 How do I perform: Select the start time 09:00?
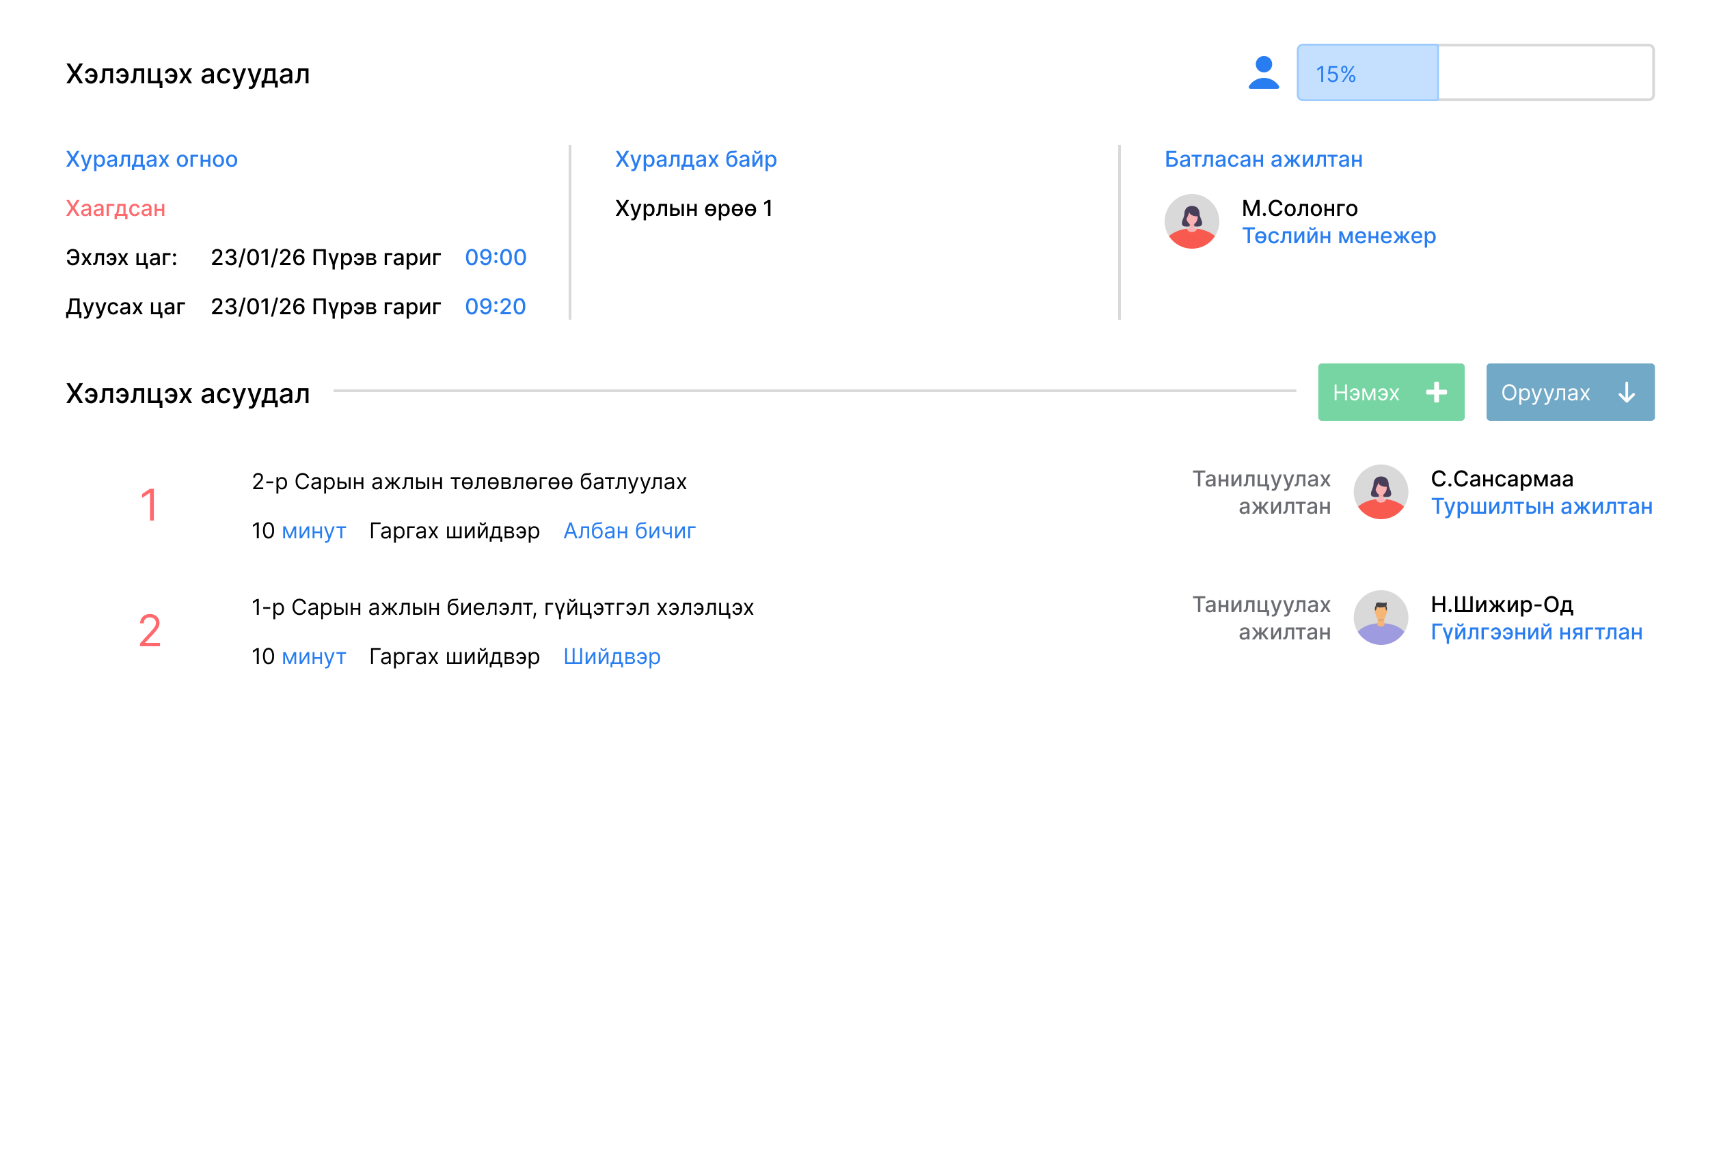click(x=496, y=258)
